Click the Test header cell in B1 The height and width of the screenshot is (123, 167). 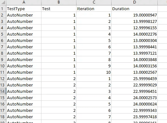[x=59, y=9]
